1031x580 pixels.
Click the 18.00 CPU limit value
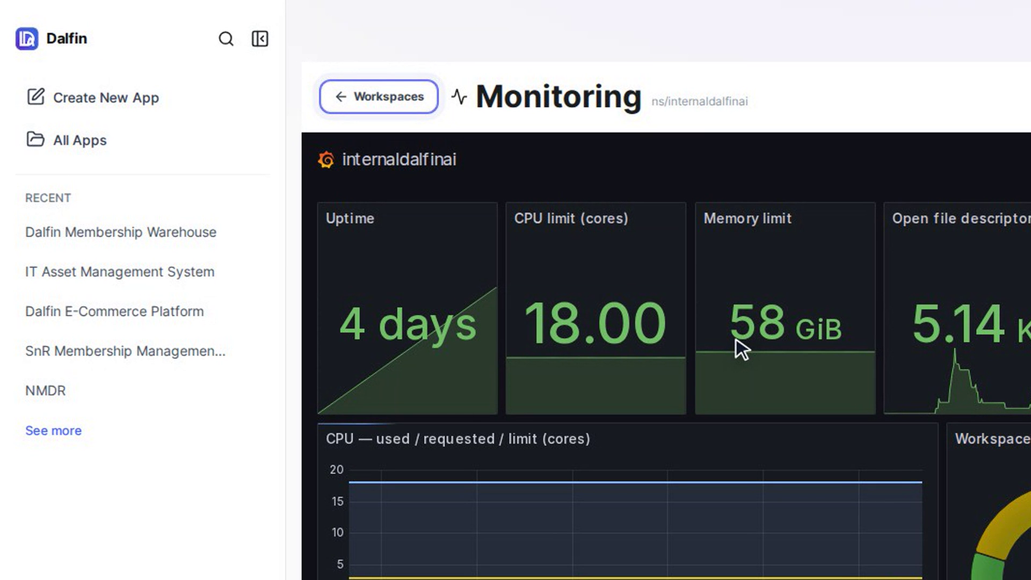(x=595, y=323)
